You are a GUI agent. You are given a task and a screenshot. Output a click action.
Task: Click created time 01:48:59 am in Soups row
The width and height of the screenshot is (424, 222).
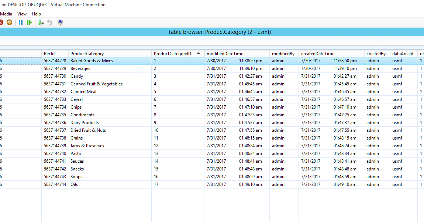click(345, 177)
